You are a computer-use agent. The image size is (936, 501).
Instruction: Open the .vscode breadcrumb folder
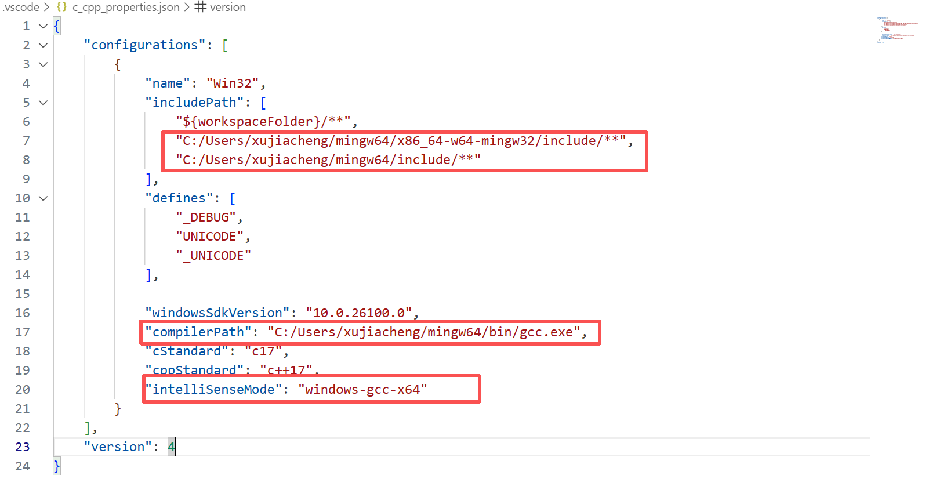[x=21, y=8]
